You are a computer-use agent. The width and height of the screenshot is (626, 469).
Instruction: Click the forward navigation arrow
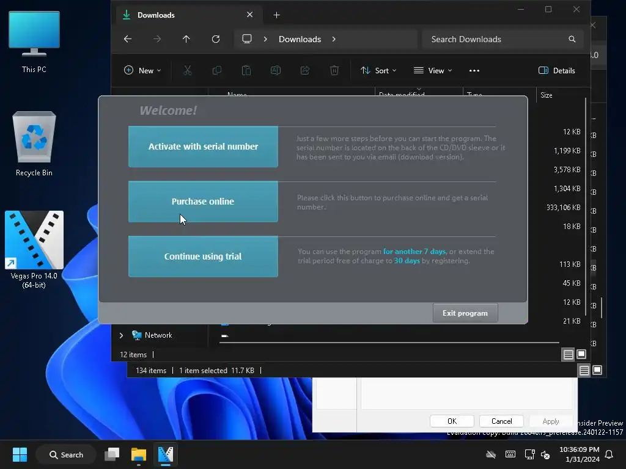tap(157, 39)
